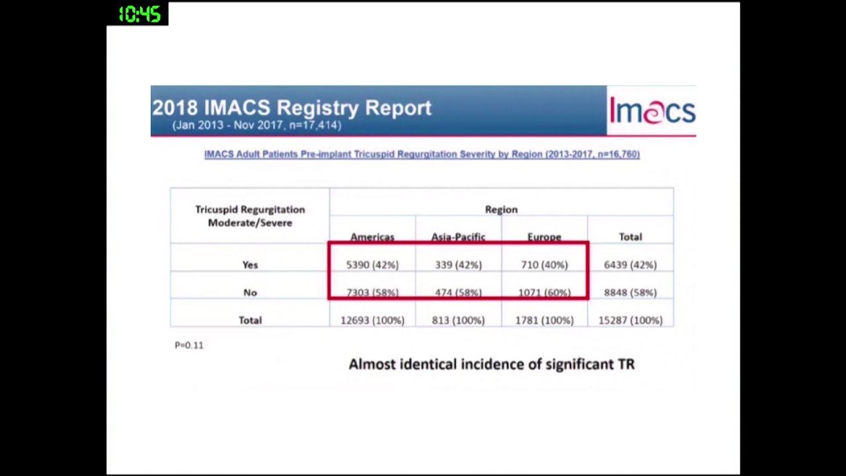Viewport: 846px width, 476px height.
Task: Click cell '710 (40%)'
Action: [544, 264]
